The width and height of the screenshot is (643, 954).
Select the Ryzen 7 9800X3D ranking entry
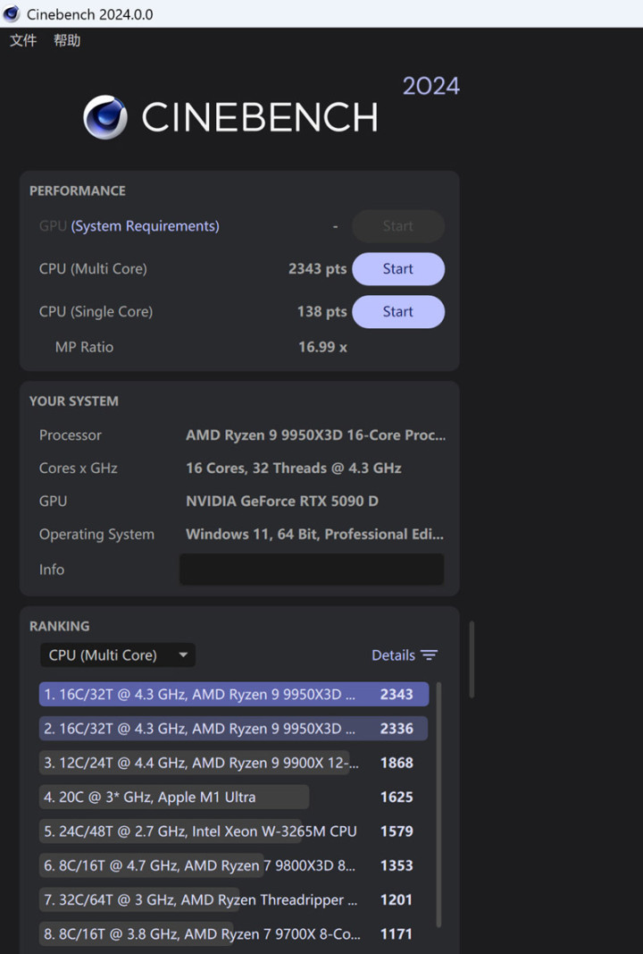[x=234, y=865]
